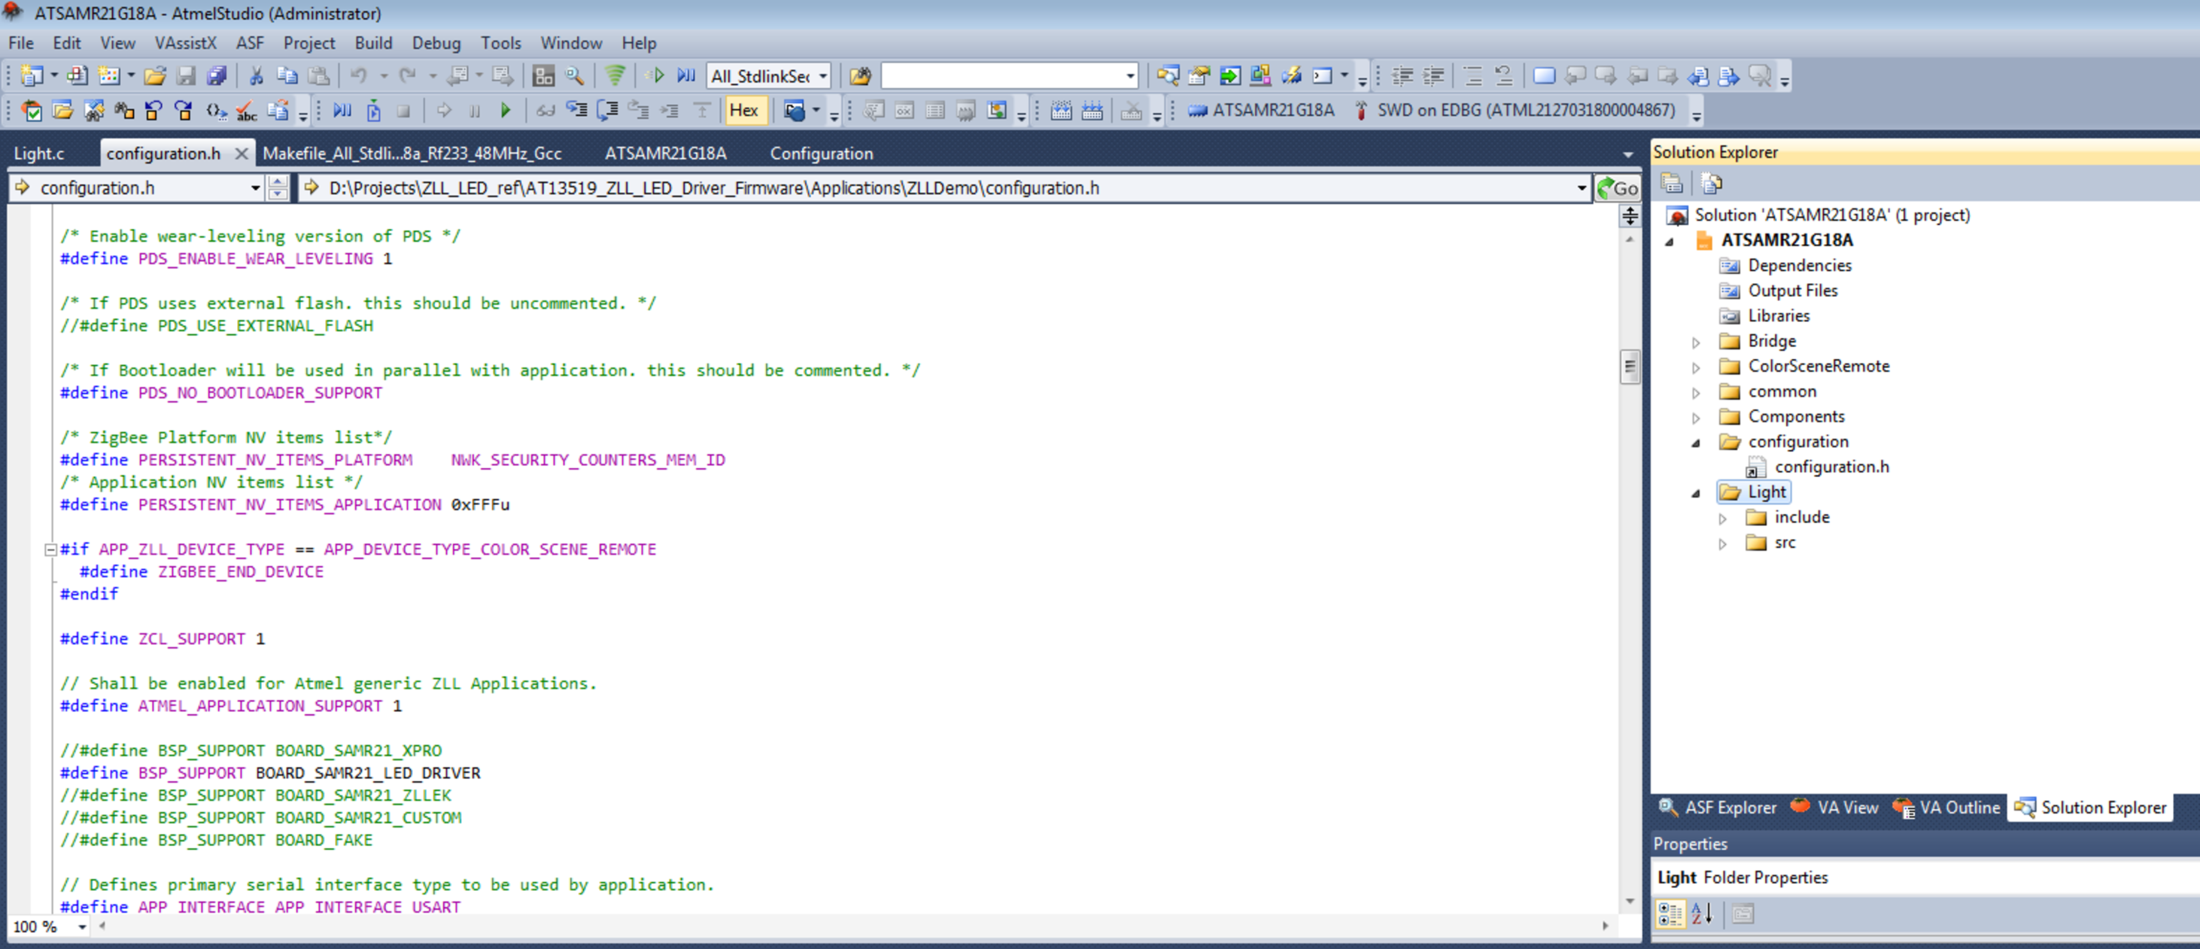This screenshot has height=949, width=2200.
Task: Cut the selected text
Action: click(x=256, y=75)
